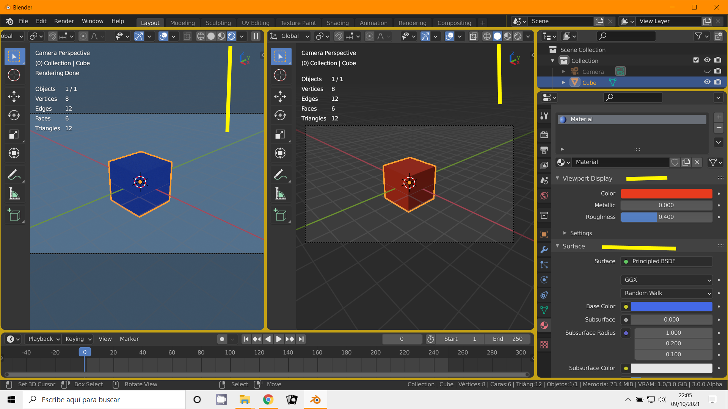The image size is (728, 409).
Task: Uncheck the Collection exclude checkbox
Action: click(696, 60)
